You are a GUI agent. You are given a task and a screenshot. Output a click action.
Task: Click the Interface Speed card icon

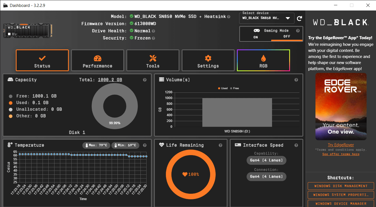pyautogui.click(x=238, y=145)
